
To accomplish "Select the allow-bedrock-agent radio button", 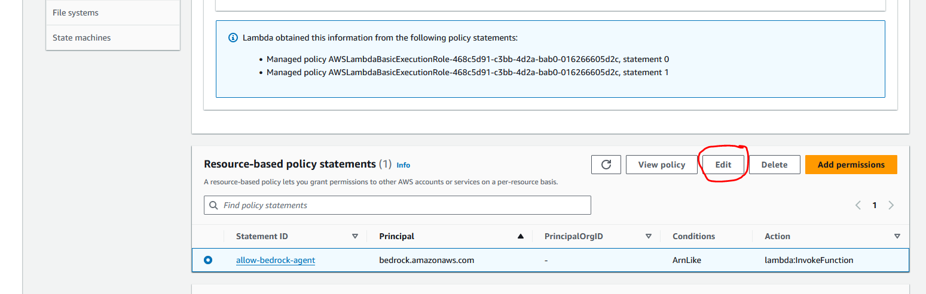I will [208, 260].
